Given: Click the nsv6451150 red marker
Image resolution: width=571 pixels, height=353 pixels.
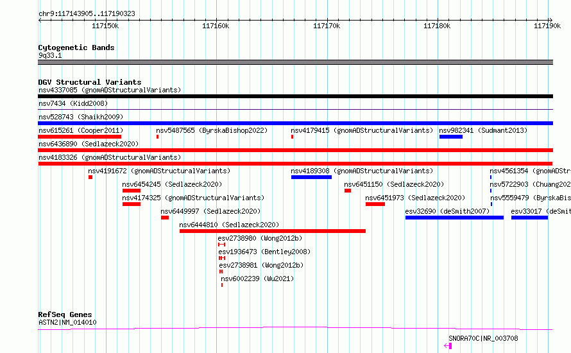Looking at the screenshot, I should pos(348,191).
